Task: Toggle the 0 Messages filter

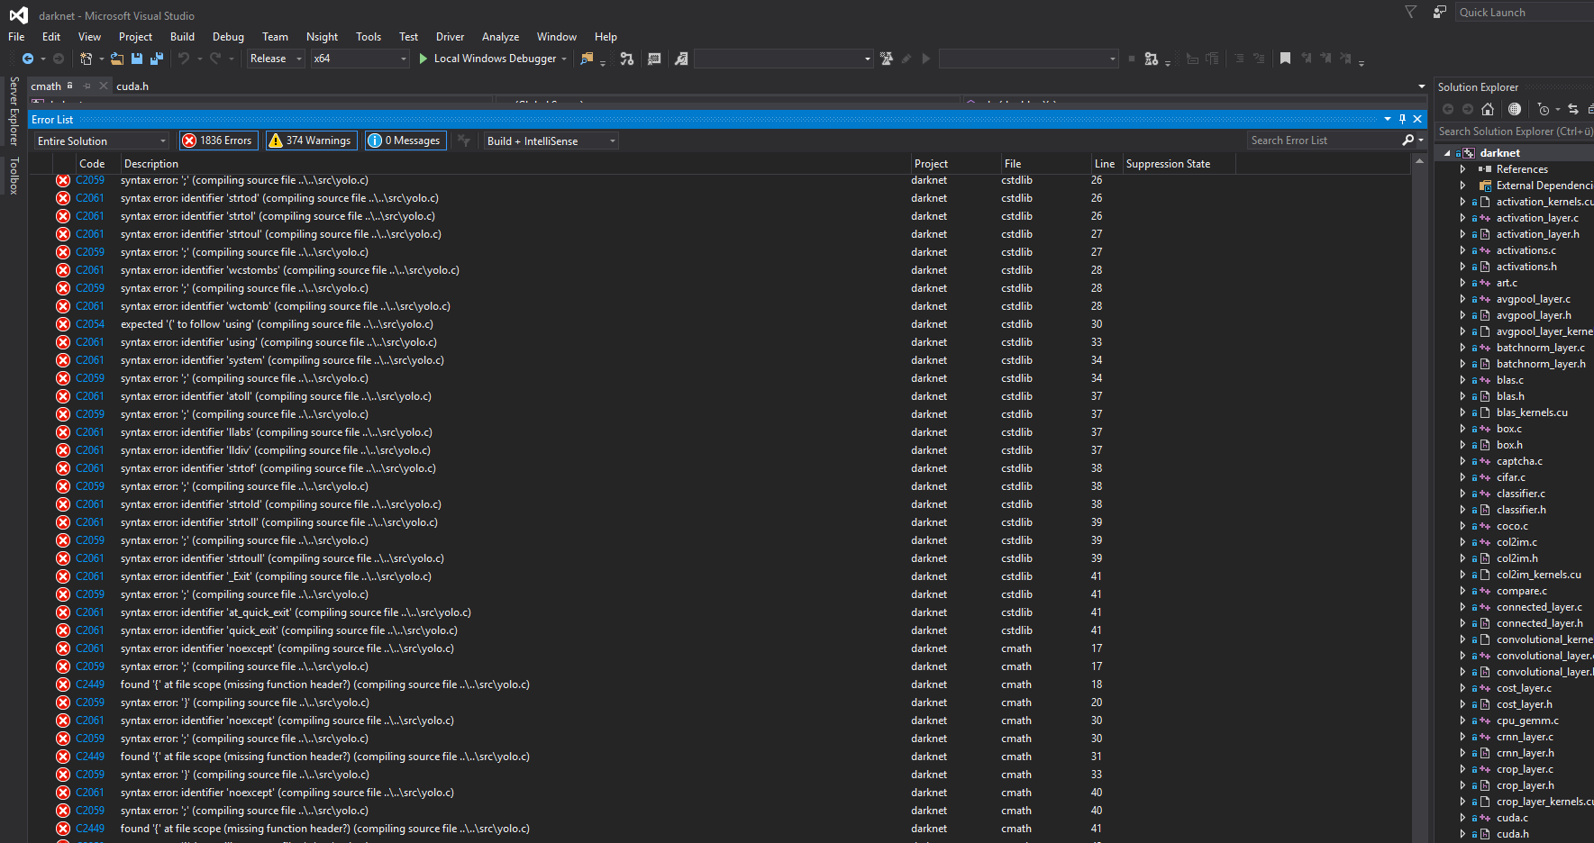Action: click(405, 140)
